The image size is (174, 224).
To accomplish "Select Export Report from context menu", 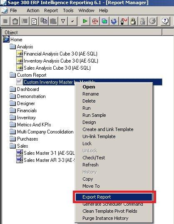I will (x=114, y=197).
